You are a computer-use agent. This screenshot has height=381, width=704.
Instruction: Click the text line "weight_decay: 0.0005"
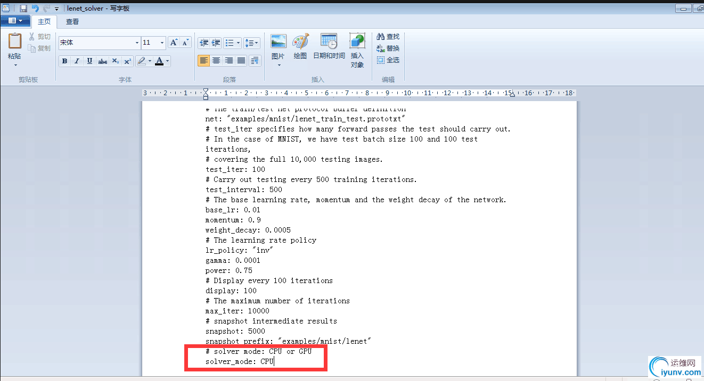[248, 230]
